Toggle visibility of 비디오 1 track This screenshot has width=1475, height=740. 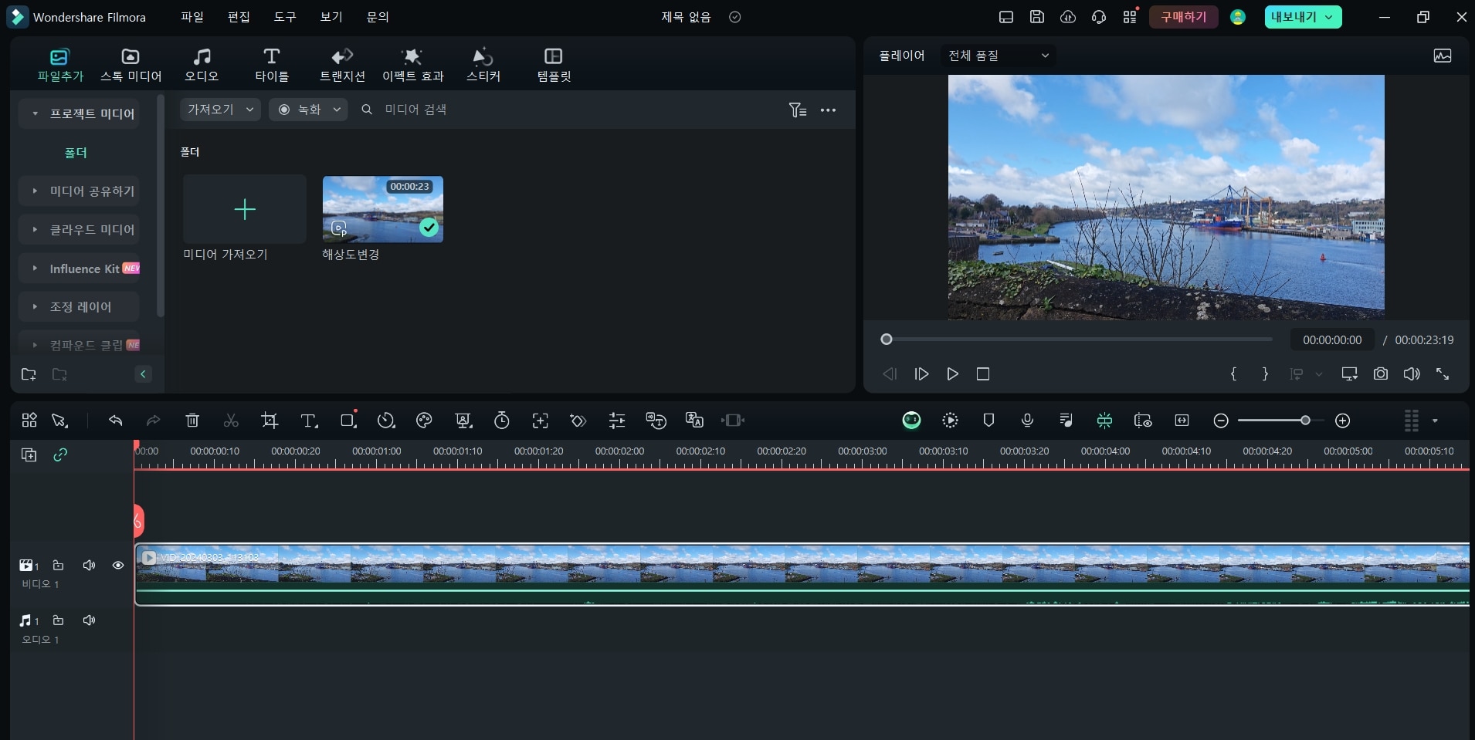(x=118, y=566)
